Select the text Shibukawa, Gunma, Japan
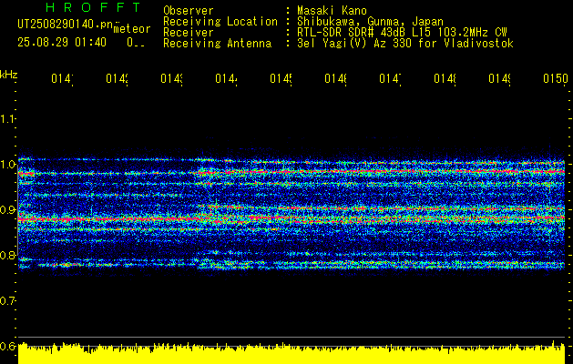Viewport: 573px width, 364px height. click(370, 22)
